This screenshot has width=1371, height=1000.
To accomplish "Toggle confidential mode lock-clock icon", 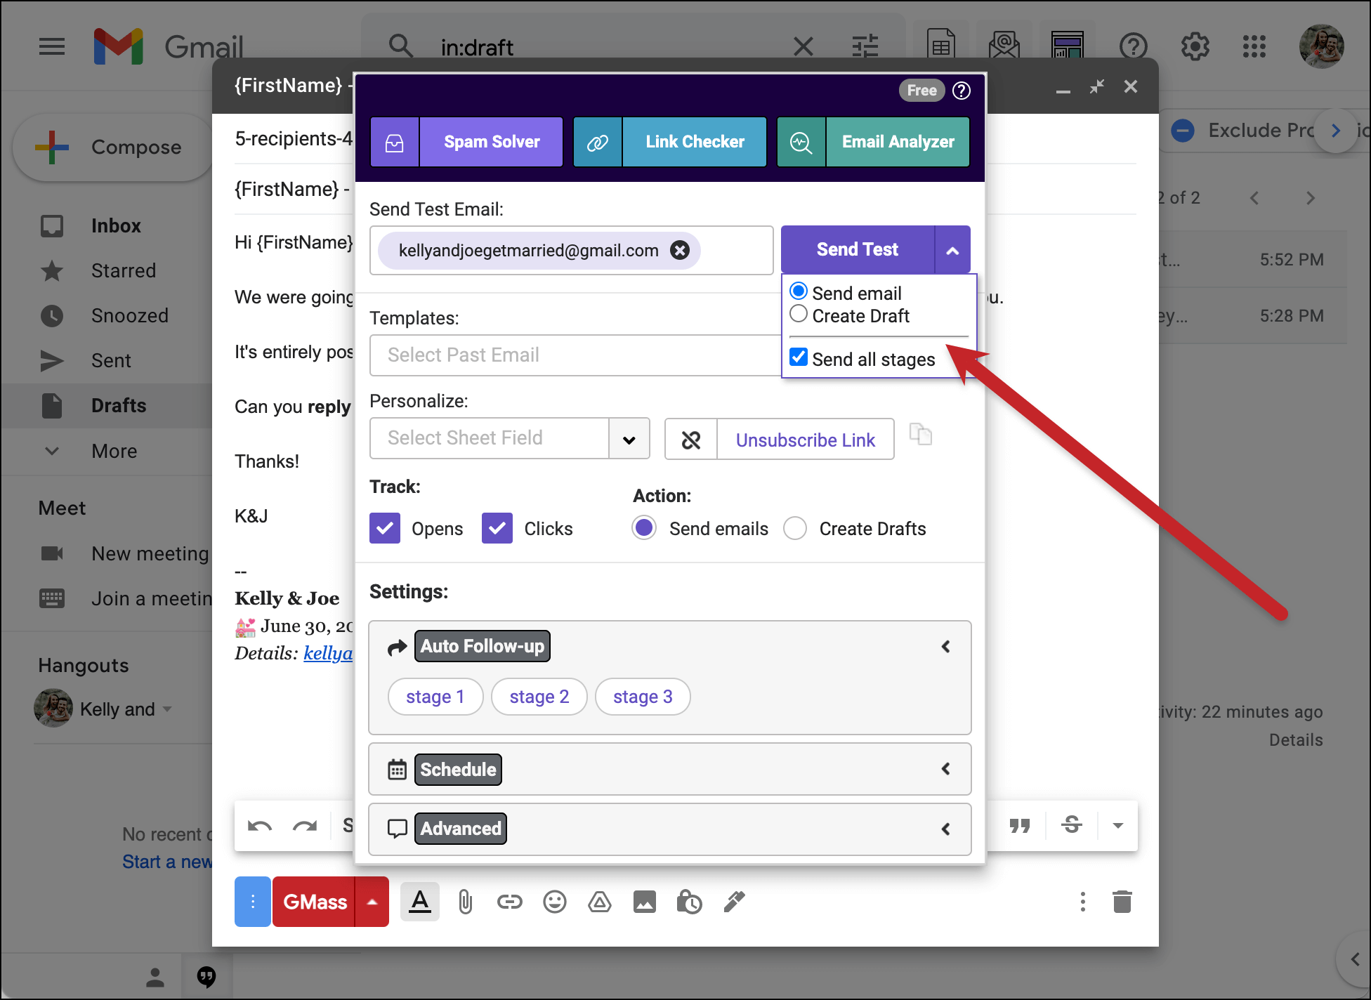I will [689, 902].
